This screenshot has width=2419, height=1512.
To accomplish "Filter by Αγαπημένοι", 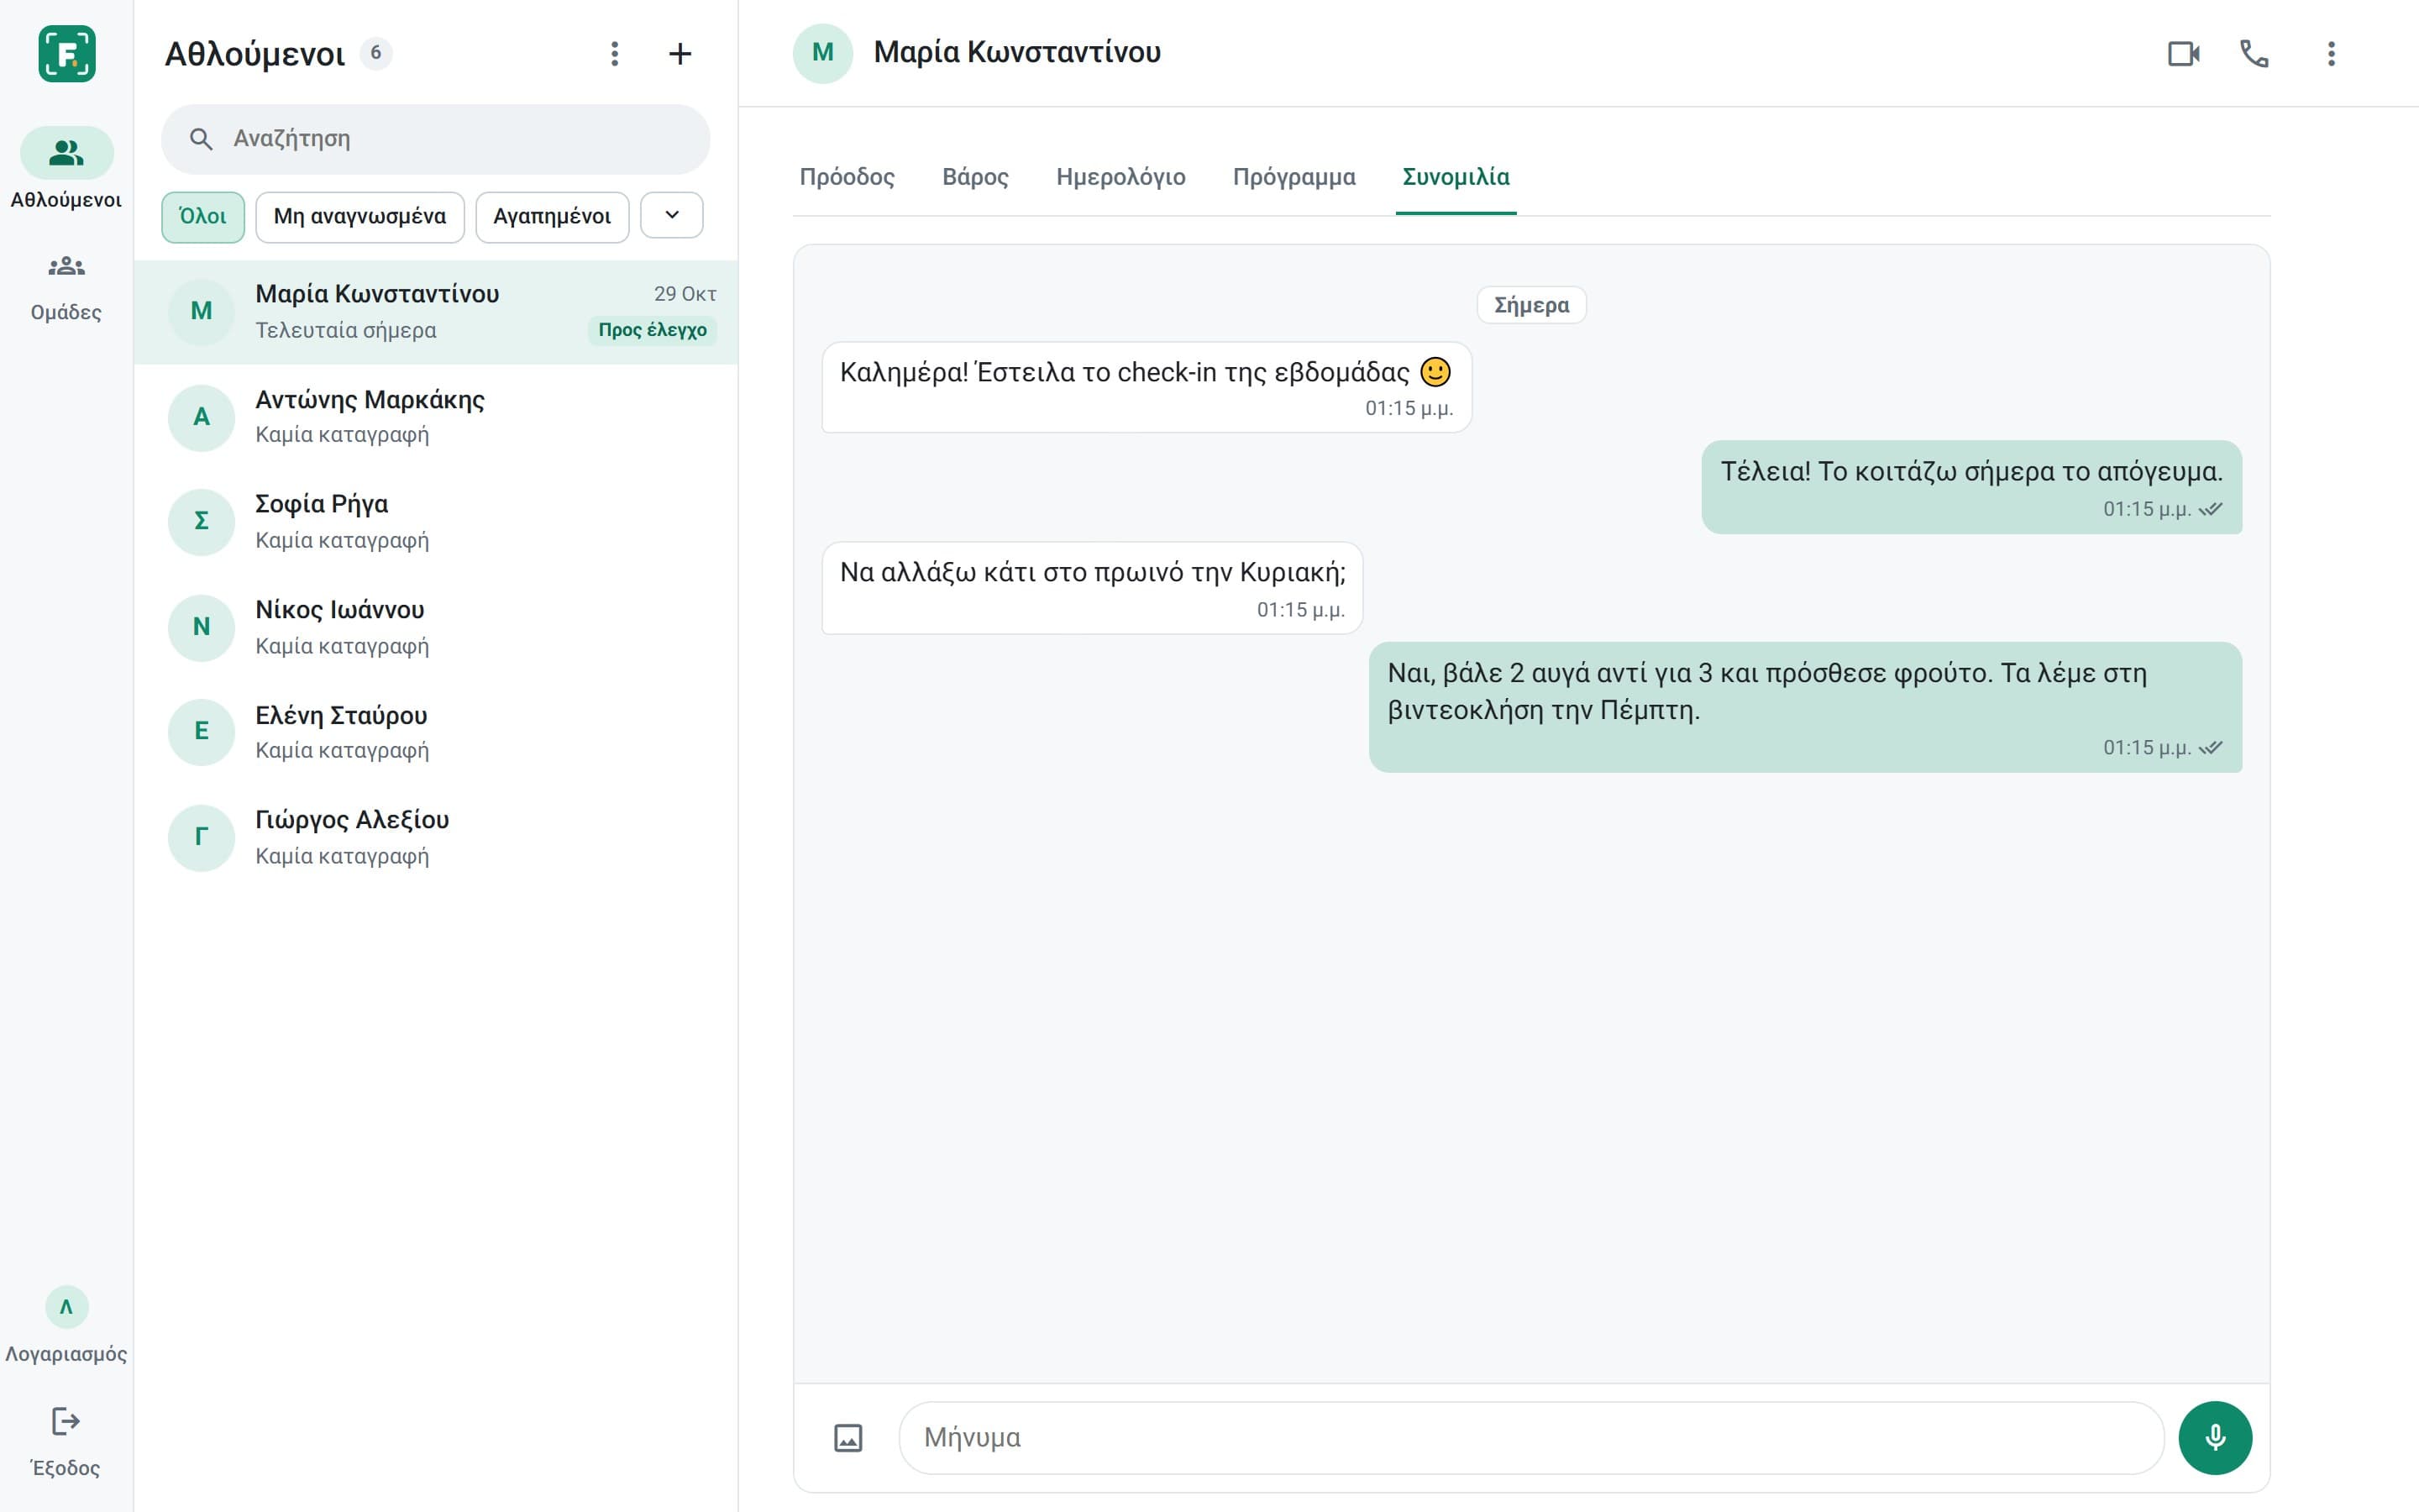I will (x=552, y=217).
